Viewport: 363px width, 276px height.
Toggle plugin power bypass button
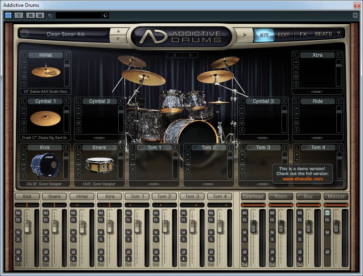[8, 15]
